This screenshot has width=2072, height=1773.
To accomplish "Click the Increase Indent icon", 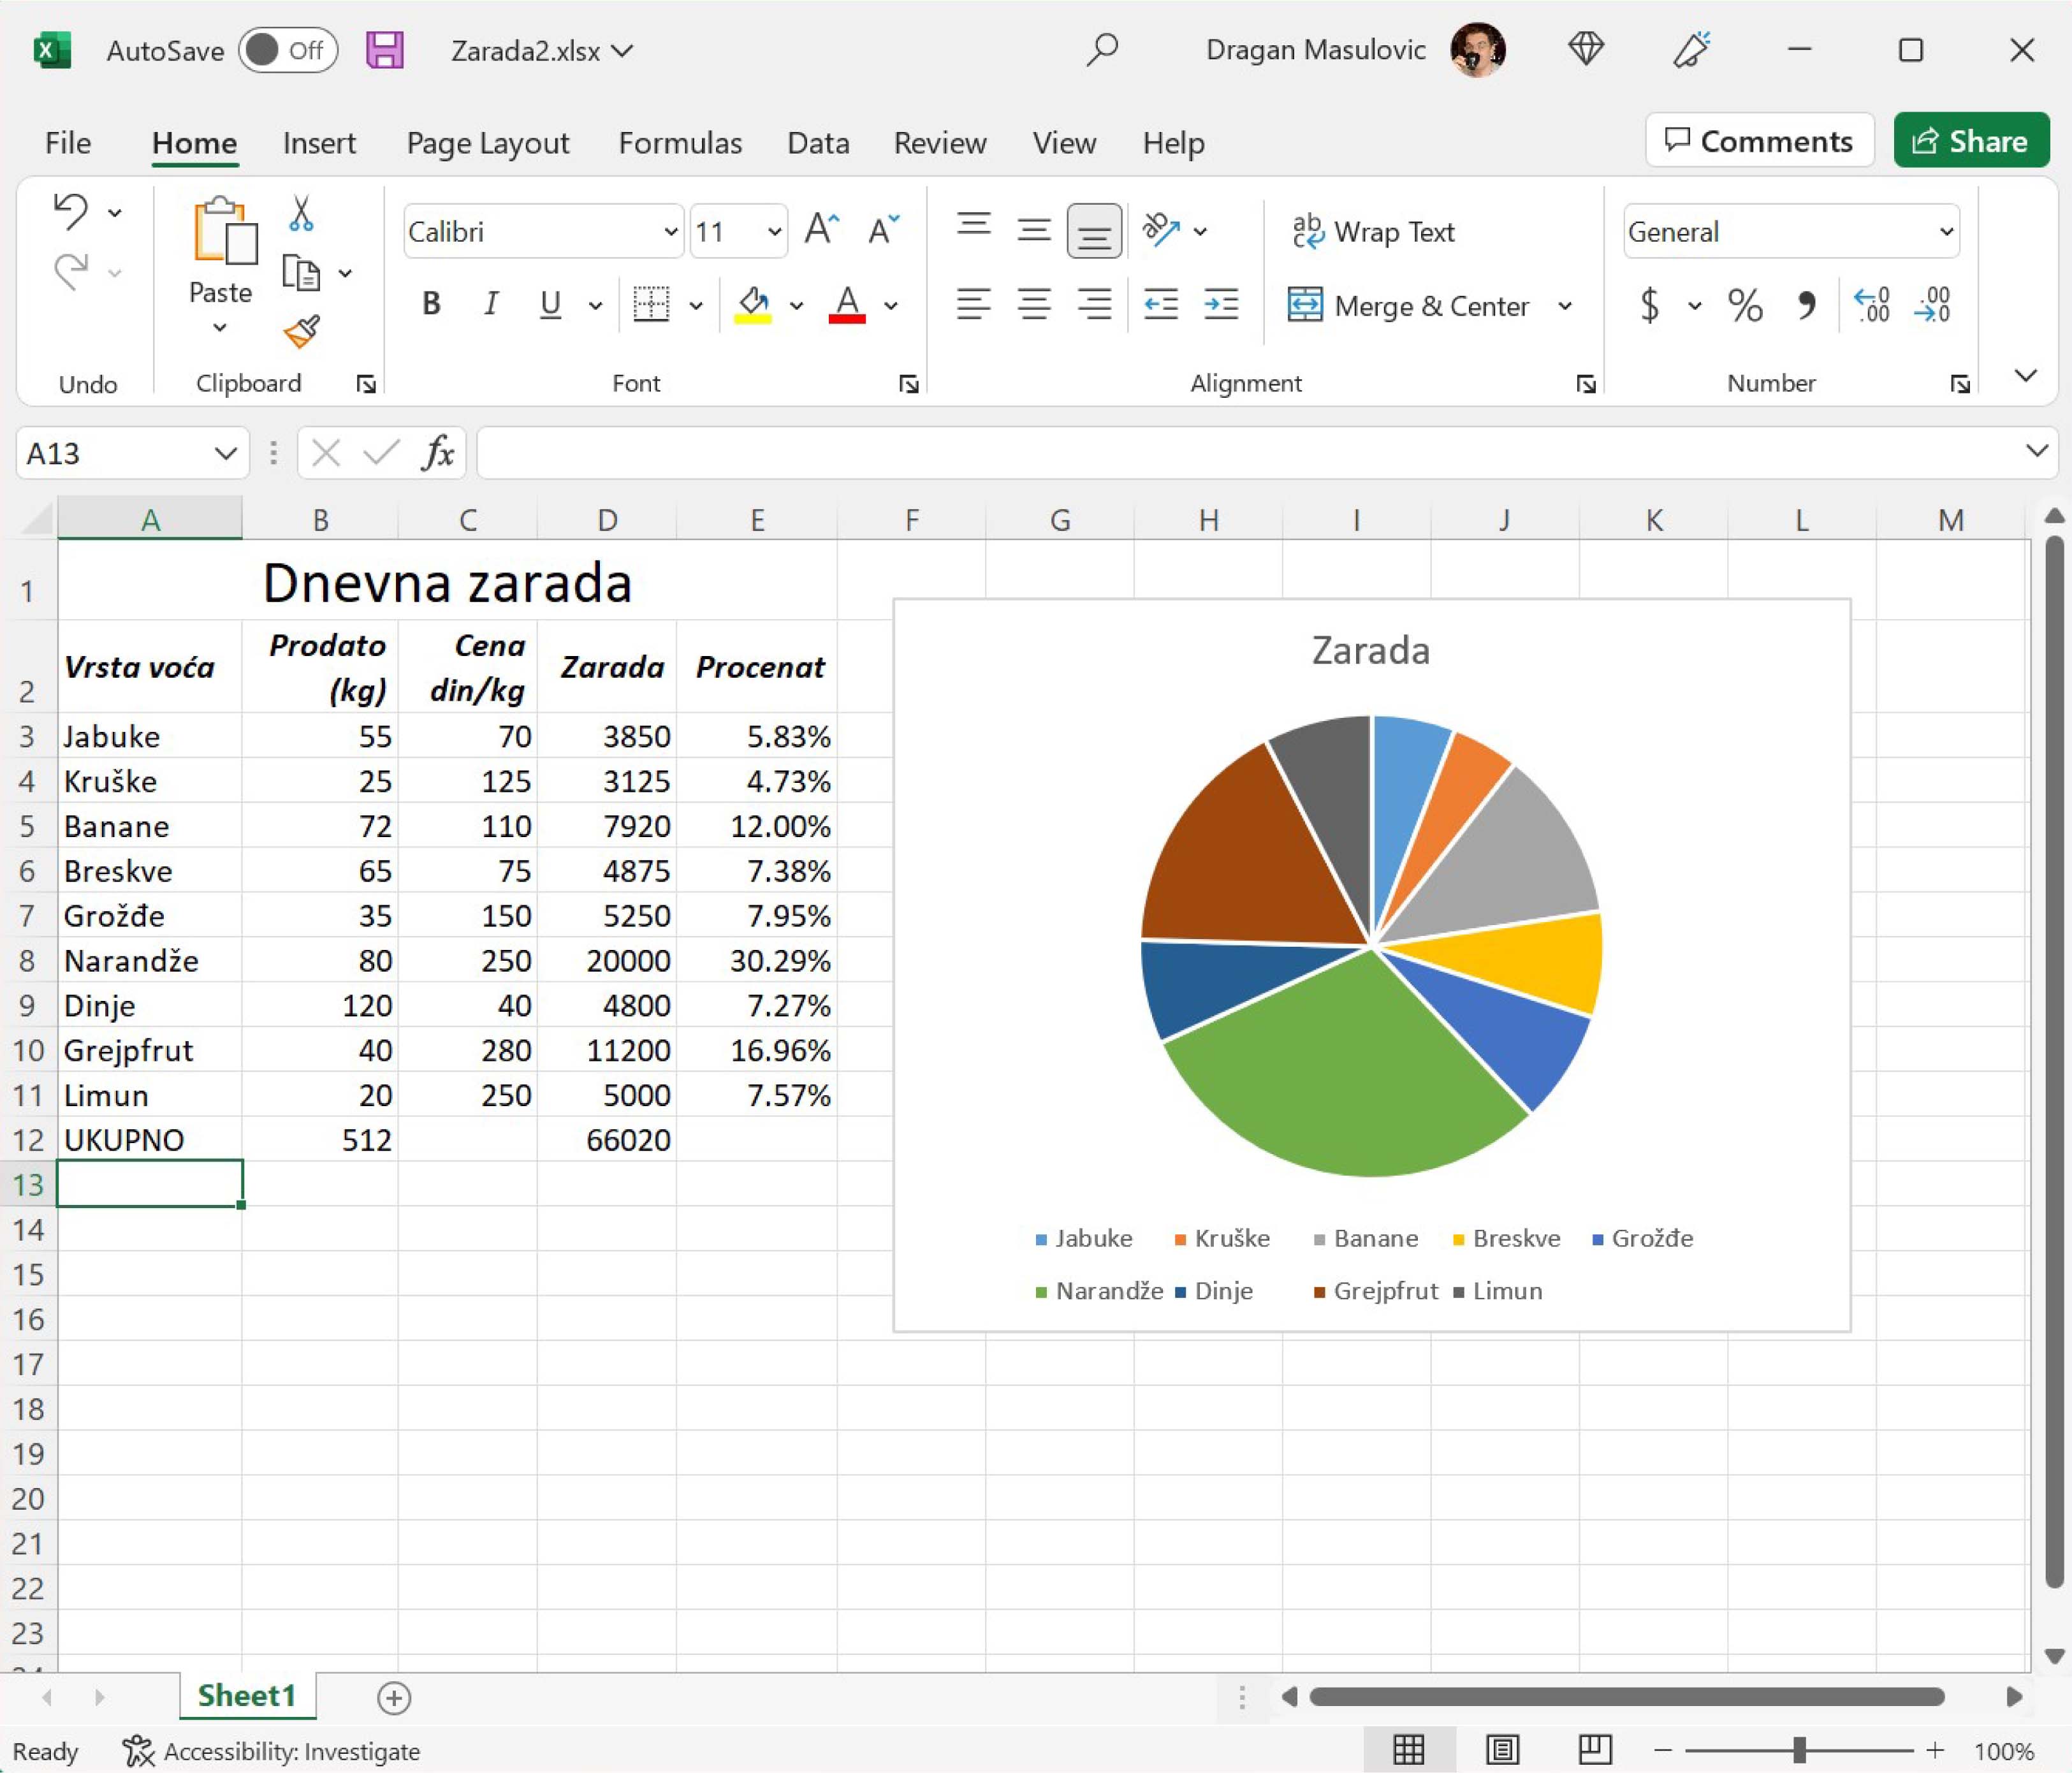I will click(x=1221, y=304).
